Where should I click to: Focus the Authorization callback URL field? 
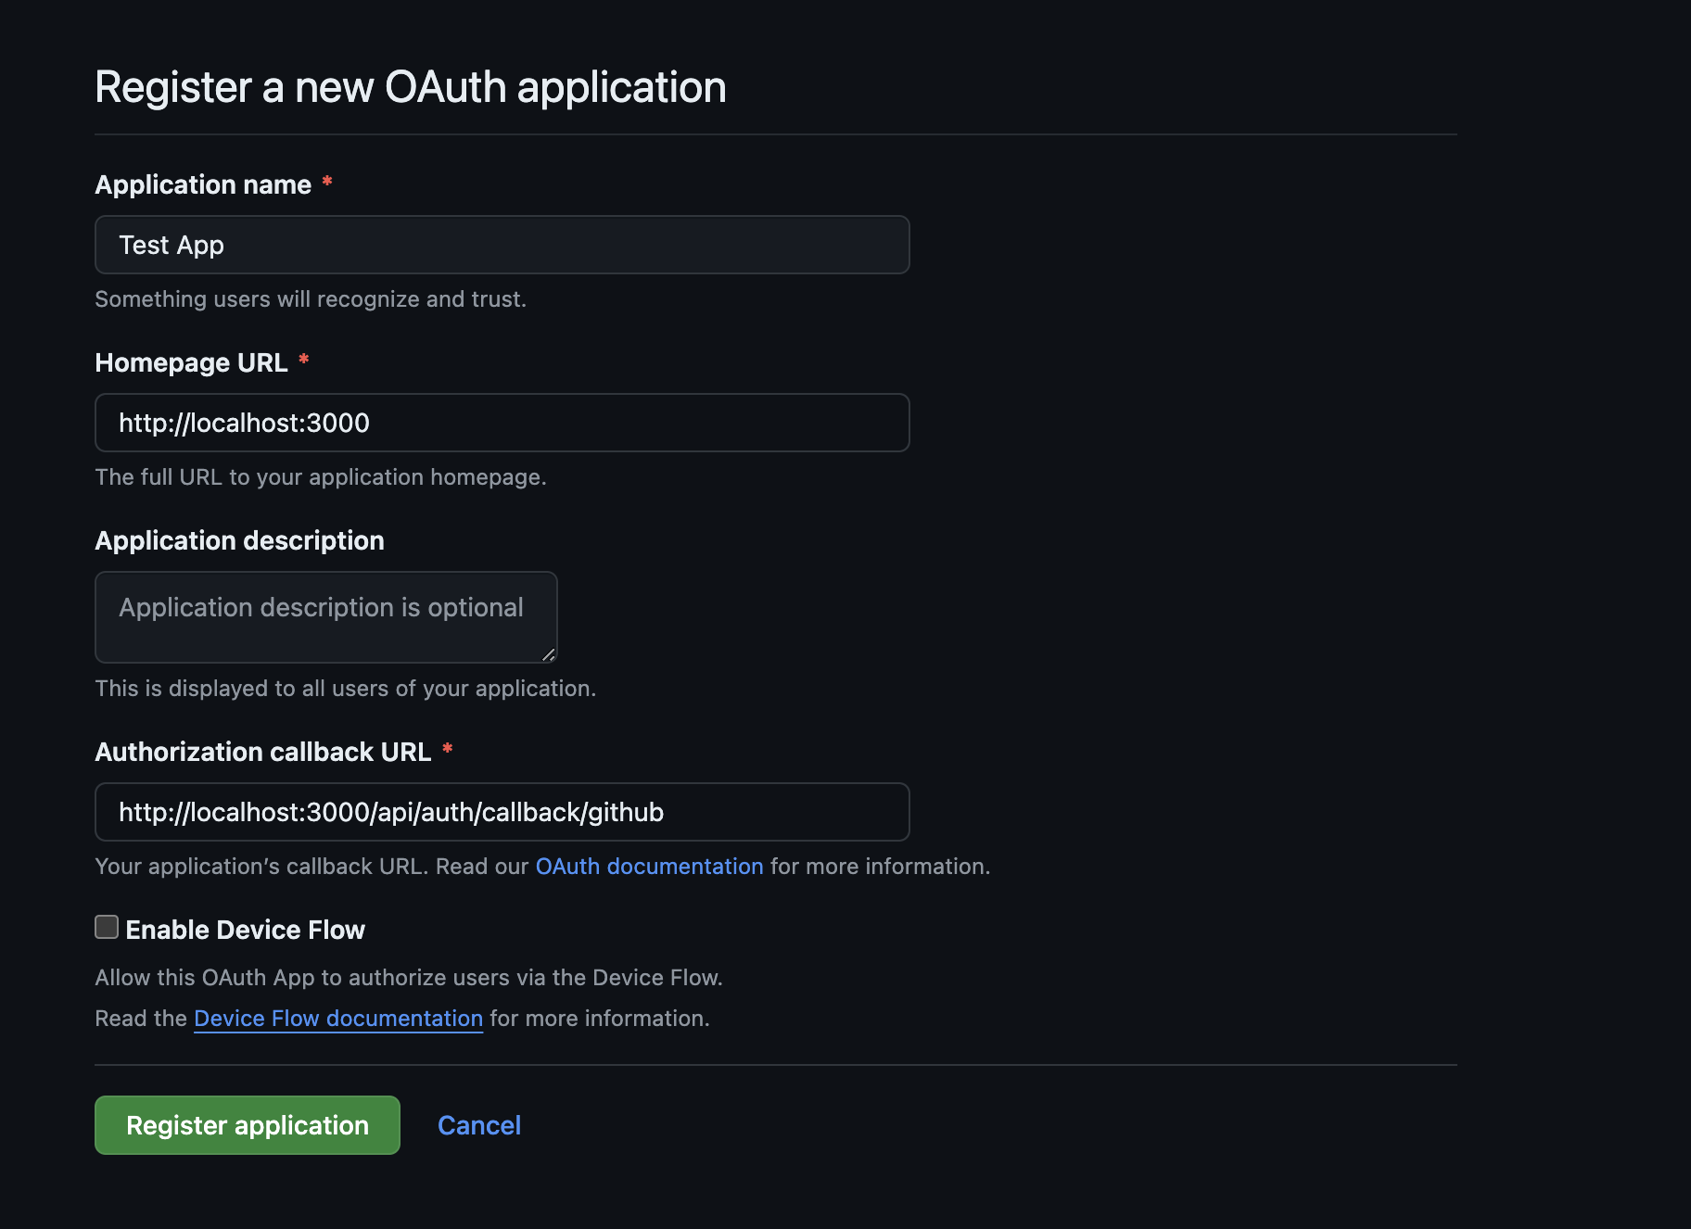coord(502,812)
